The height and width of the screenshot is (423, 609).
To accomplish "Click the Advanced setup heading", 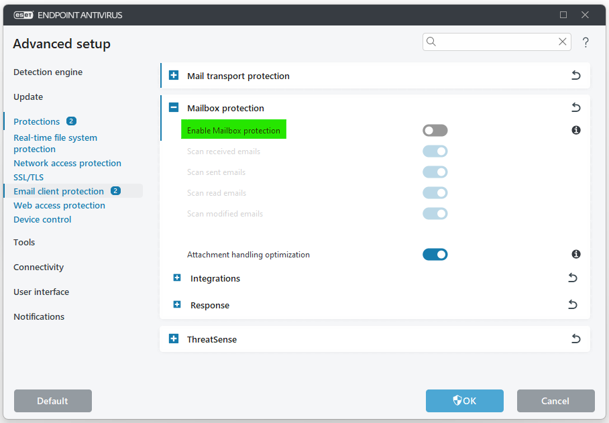I will [x=62, y=44].
